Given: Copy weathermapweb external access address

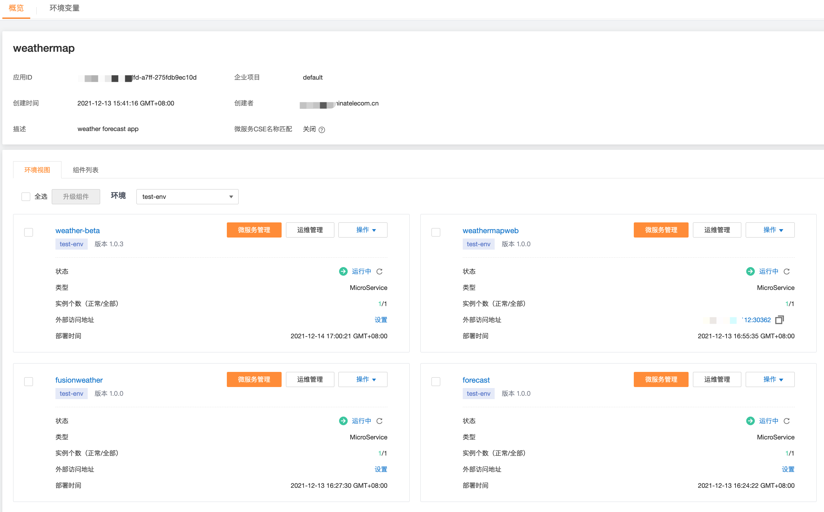Looking at the screenshot, I should tap(779, 319).
